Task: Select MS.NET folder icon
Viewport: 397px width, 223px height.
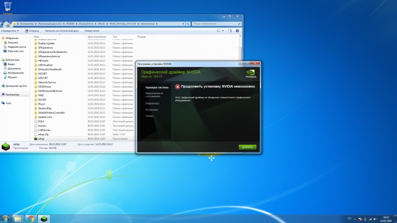Action: point(35,73)
